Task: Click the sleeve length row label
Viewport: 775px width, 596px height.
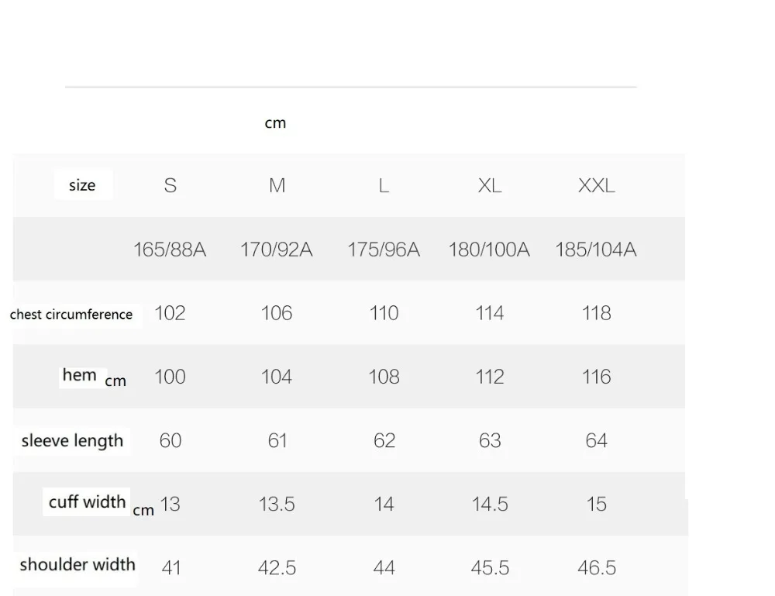Action: click(x=72, y=441)
